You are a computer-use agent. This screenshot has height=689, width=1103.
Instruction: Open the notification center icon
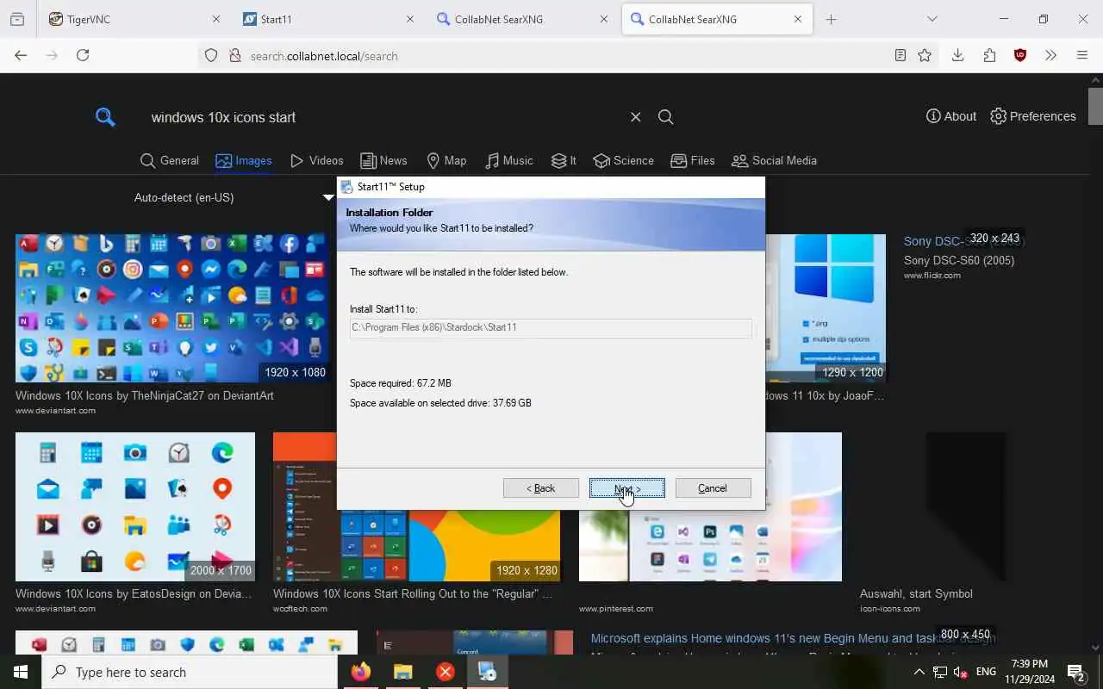click(1076, 672)
